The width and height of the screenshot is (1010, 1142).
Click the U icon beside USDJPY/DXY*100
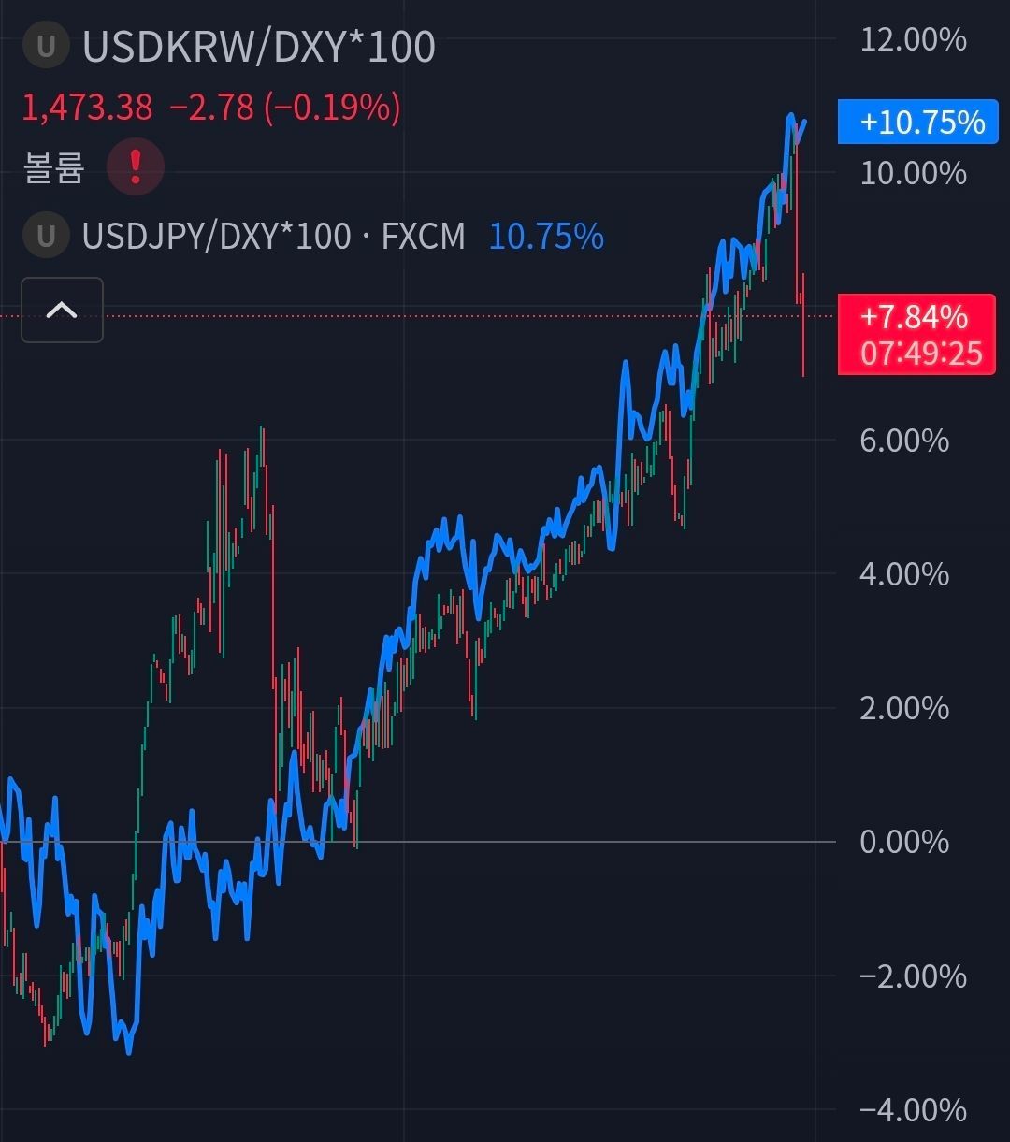pos(45,236)
